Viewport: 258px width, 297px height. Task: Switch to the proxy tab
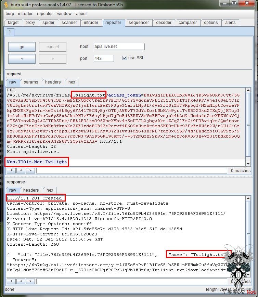[x=30, y=23]
